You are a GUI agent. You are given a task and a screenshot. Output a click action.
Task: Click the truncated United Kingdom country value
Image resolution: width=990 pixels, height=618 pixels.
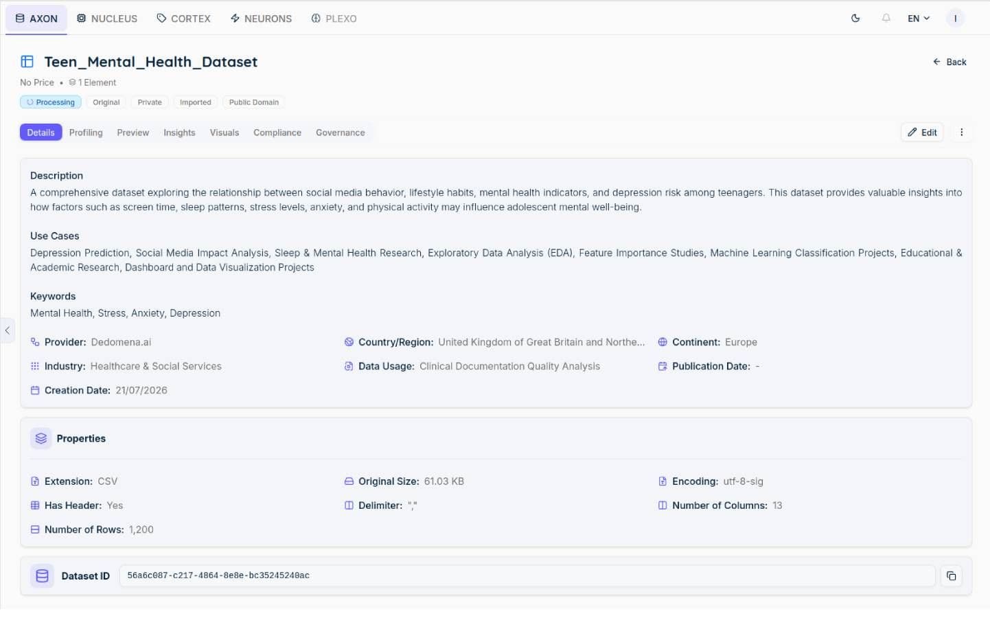(542, 342)
